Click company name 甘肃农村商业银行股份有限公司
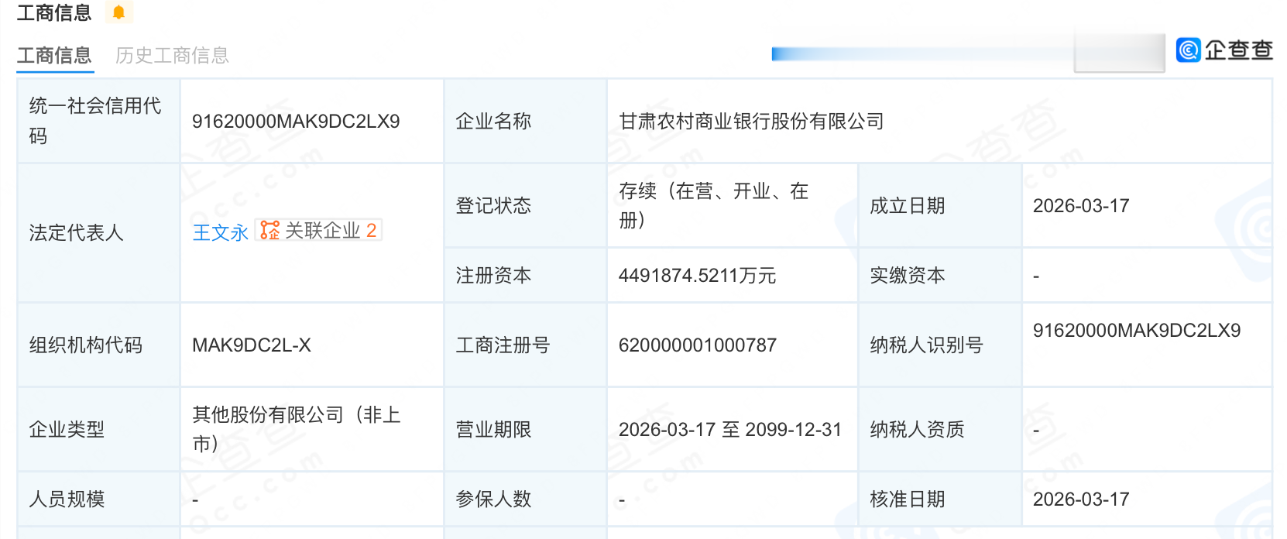The width and height of the screenshot is (1287, 539). [751, 122]
